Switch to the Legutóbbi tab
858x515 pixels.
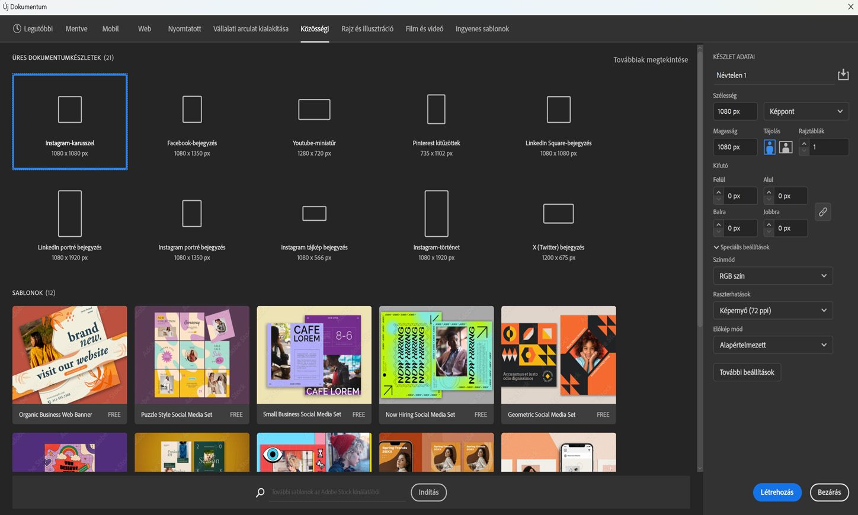click(33, 29)
